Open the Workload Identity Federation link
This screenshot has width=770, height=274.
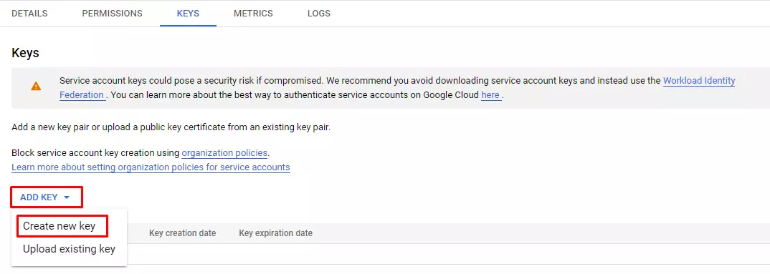click(x=397, y=88)
